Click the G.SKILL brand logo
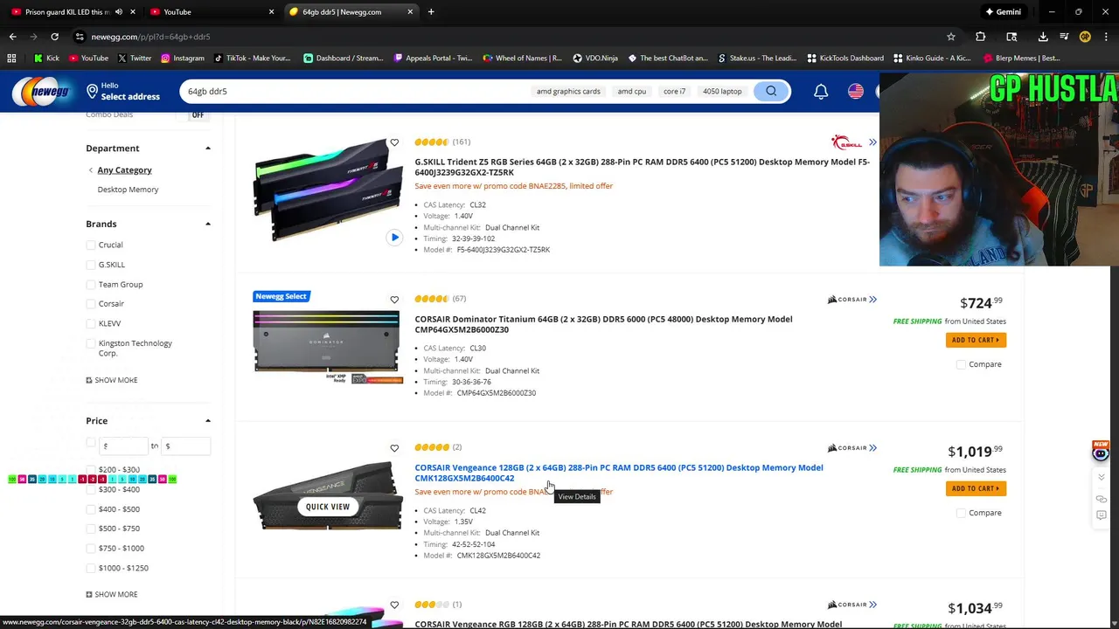This screenshot has height=629, width=1119. click(x=846, y=142)
